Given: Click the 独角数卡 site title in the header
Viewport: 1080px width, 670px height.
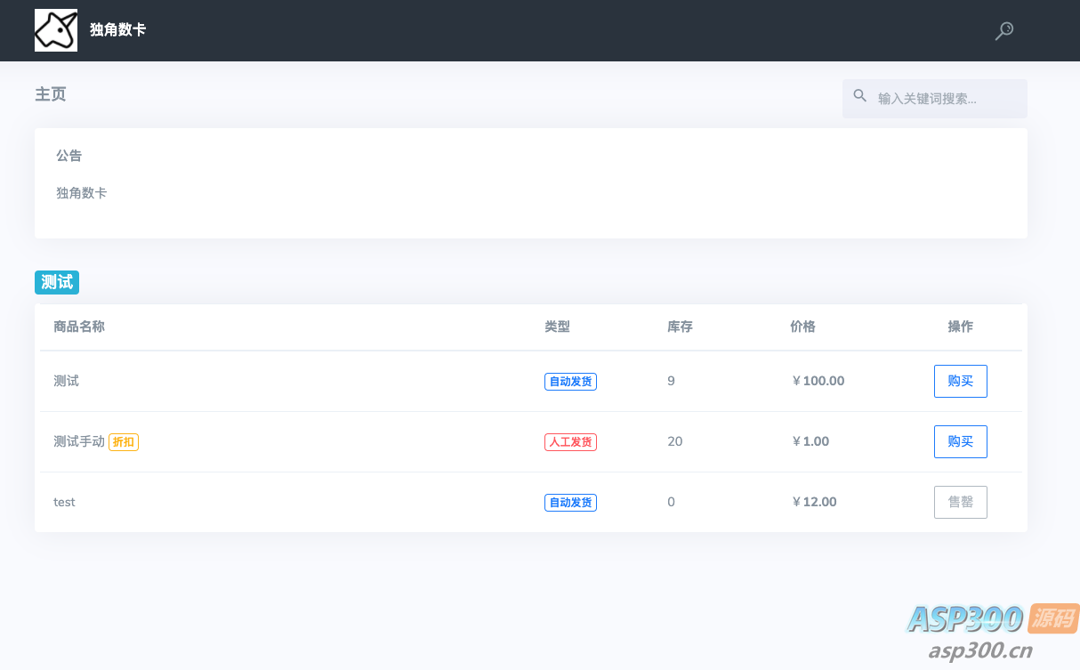Looking at the screenshot, I should pos(117,30).
